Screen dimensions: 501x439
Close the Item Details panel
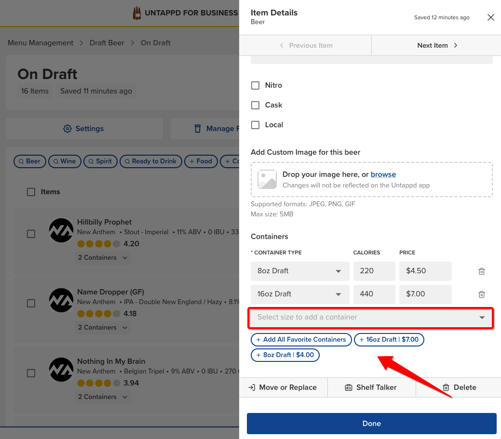(490, 17)
